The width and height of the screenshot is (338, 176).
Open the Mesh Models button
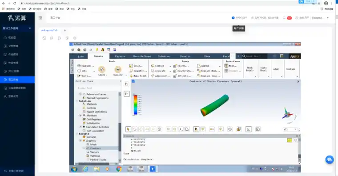point(250,69)
